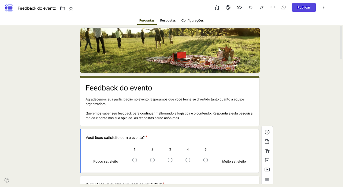The image size is (343, 187).
Task: Add a video to the form
Action: 267,170
